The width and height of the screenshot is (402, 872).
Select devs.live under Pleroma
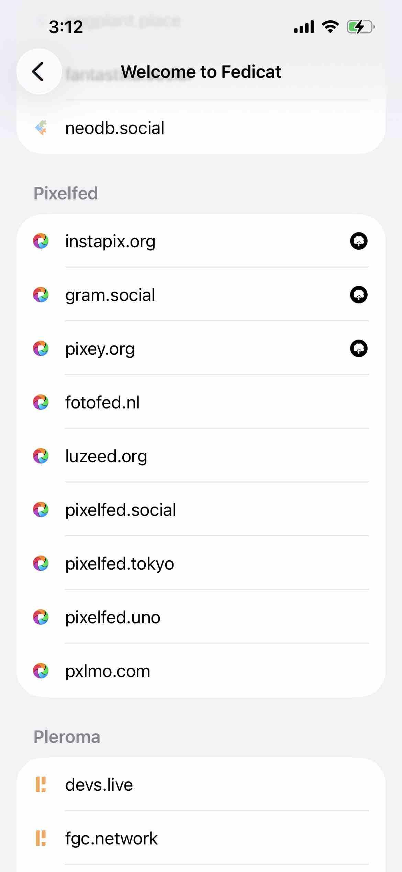point(99,785)
